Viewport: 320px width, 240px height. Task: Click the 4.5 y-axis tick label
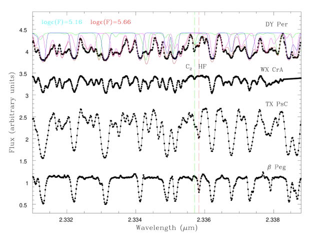23,30
